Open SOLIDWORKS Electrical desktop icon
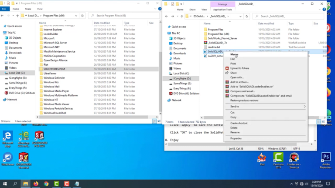The width and height of the screenshot is (335, 188). click(24, 160)
